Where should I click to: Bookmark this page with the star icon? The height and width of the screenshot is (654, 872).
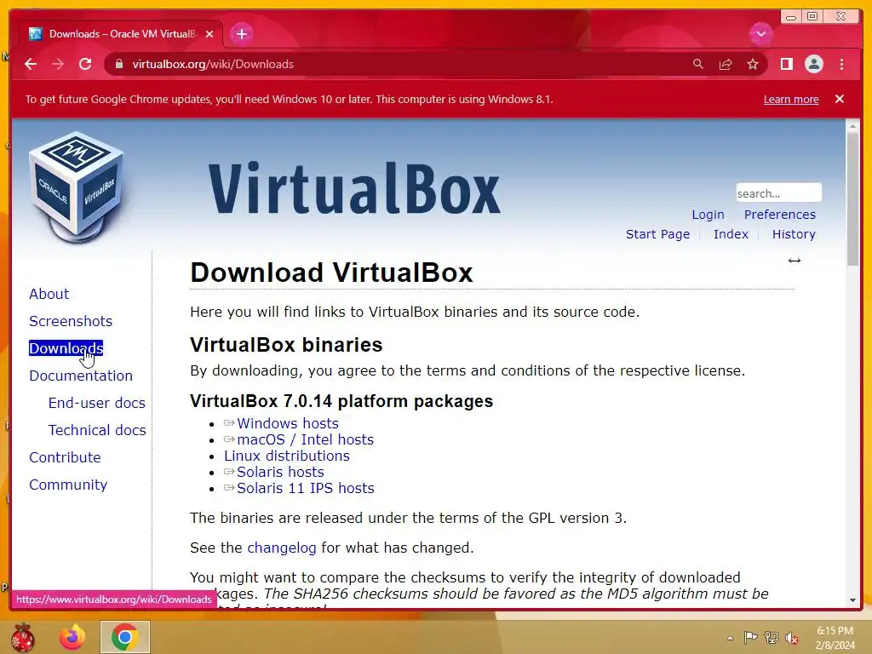(x=753, y=64)
